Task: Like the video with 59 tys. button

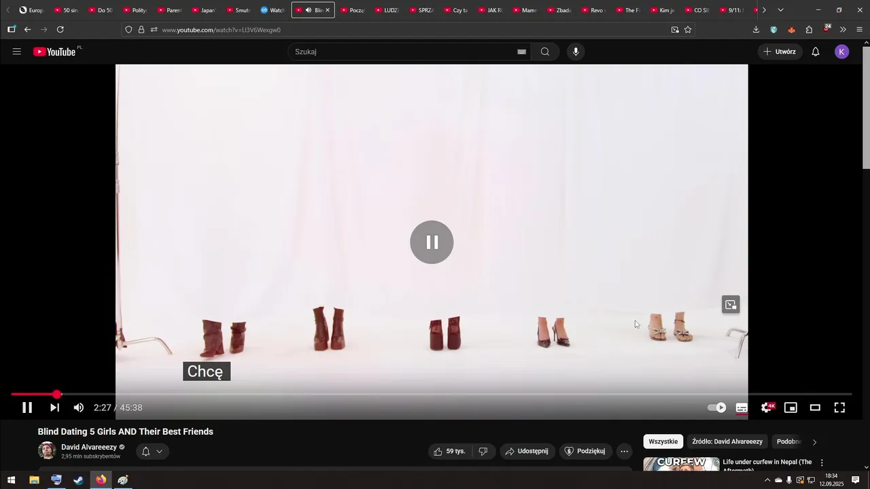Action: click(x=449, y=451)
